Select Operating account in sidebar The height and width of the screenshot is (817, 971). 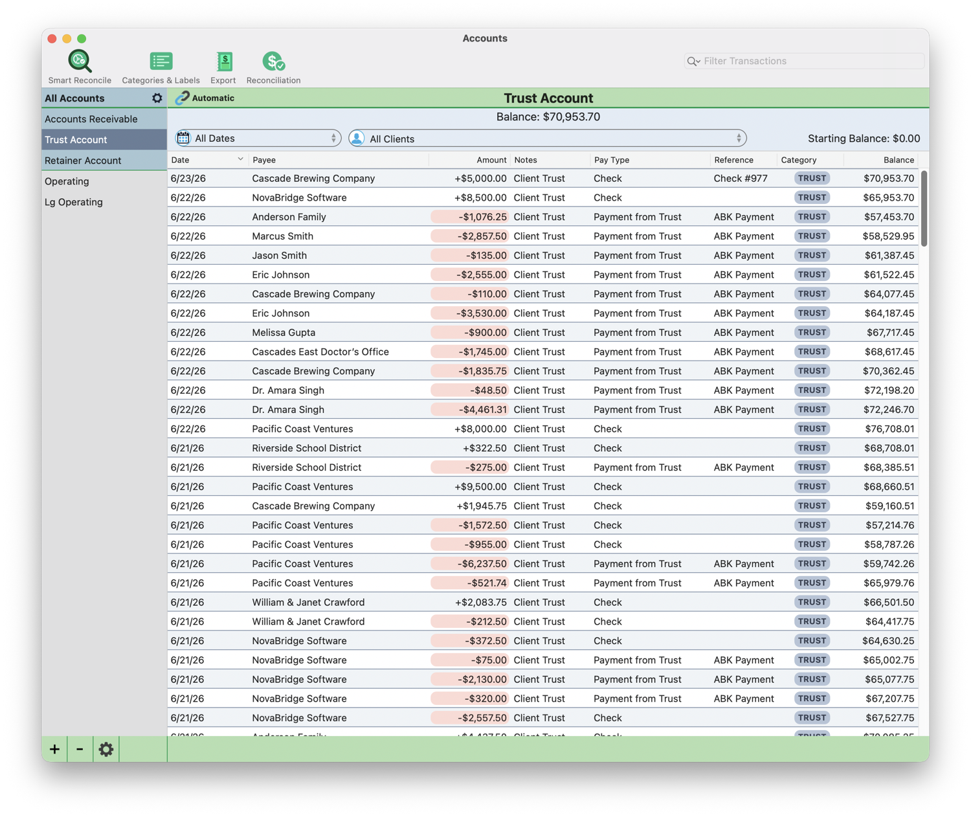(104, 181)
